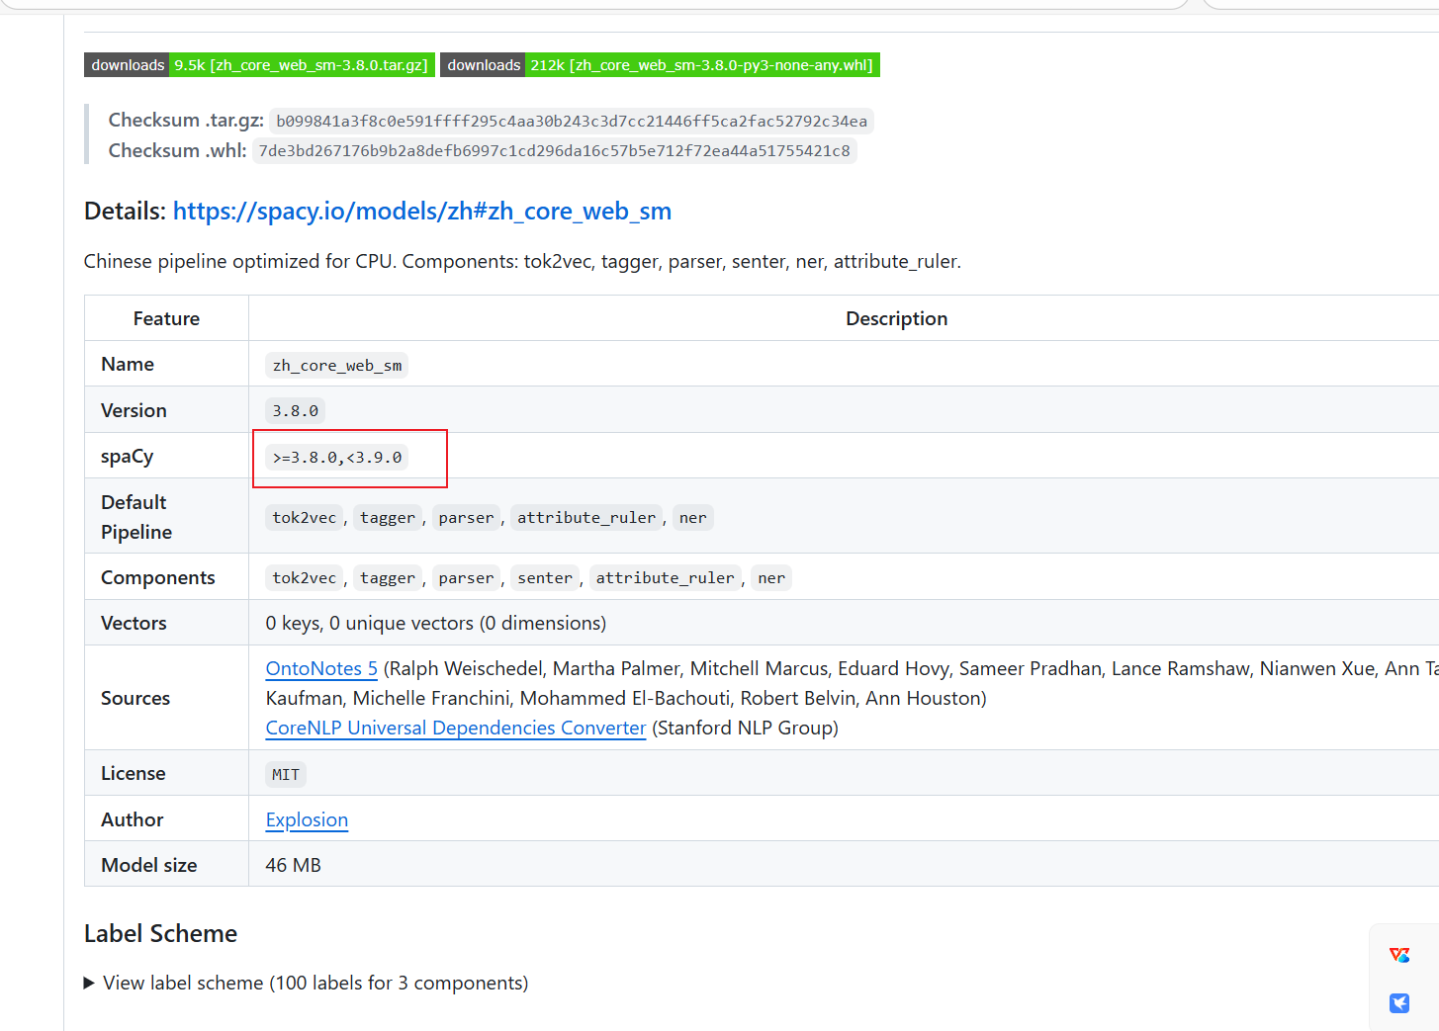Select the .tar.gz checksum text
This screenshot has width=1439, height=1031.
570,121
